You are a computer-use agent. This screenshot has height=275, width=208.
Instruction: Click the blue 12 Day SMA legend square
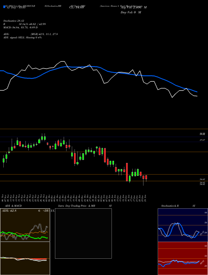(4, 7)
